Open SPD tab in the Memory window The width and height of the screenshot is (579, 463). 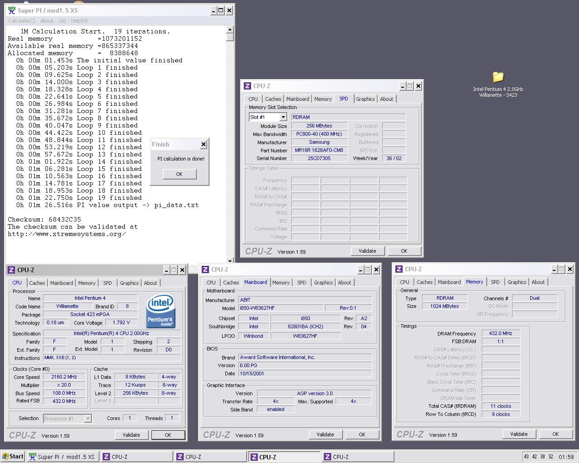495,282
